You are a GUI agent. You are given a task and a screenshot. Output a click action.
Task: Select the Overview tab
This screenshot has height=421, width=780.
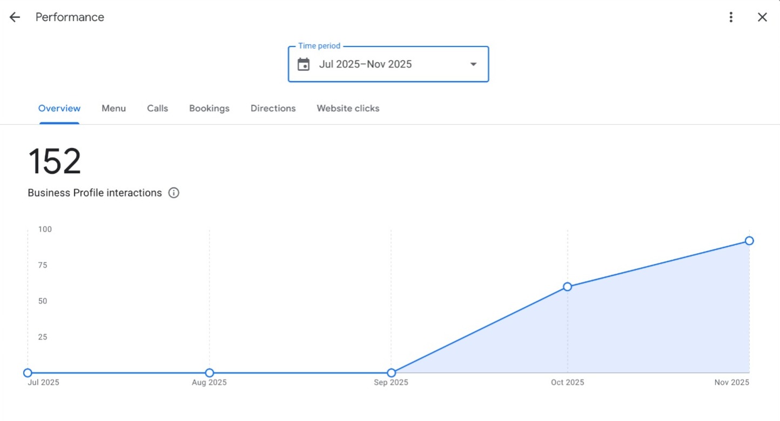(x=59, y=108)
